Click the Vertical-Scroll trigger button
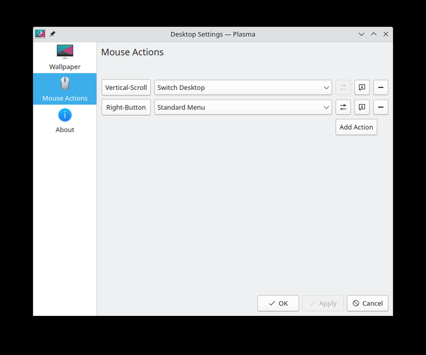 pos(126,88)
